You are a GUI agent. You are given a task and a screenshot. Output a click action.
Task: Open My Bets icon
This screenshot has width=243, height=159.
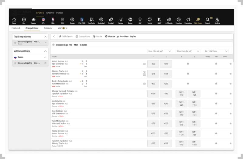(x=217, y=21)
